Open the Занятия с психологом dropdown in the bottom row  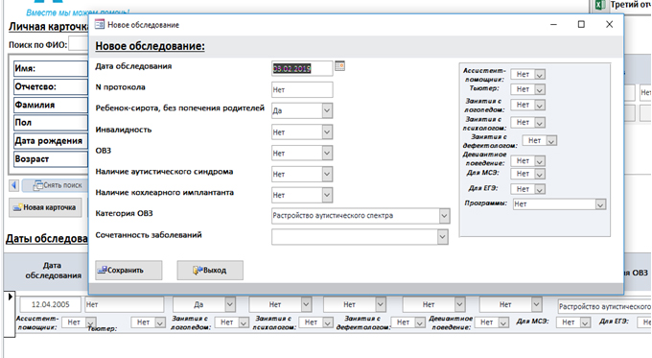pyautogui.click(x=328, y=322)
